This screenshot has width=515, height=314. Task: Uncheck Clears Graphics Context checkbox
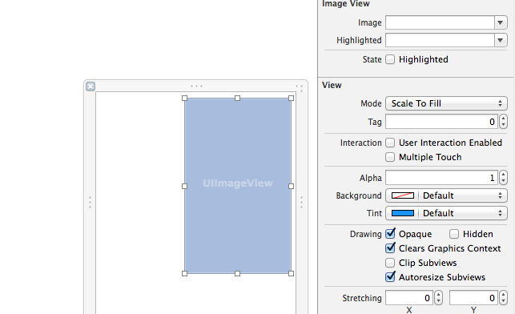tap(390, 248)
